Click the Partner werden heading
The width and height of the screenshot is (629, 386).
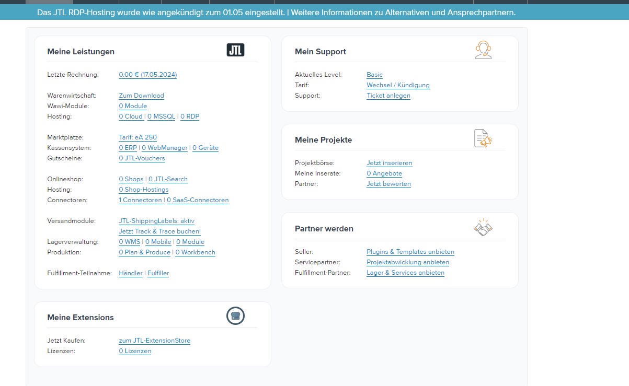click(x=324, y=229)
